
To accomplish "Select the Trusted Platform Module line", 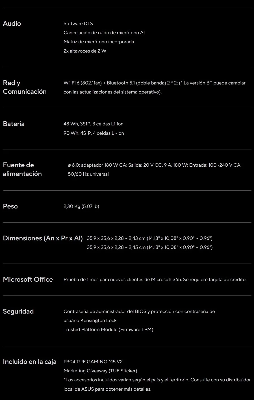I will tap(108, 329).
